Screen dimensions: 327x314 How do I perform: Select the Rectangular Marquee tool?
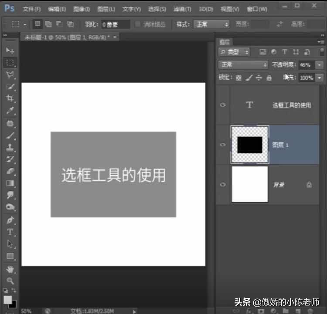click(10, 63)
